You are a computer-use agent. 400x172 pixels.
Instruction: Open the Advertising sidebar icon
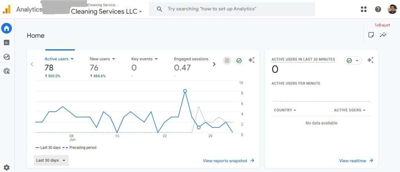tap(7, 71)
